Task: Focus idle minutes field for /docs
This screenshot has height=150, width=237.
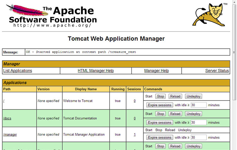Action: [x=198, y=122]
